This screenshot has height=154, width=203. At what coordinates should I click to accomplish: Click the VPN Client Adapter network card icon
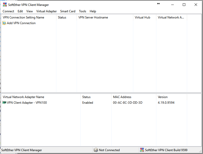4,102
